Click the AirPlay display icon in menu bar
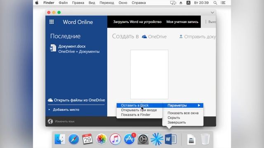This screenshot has height=148, width=264. (x=173, y=3)
